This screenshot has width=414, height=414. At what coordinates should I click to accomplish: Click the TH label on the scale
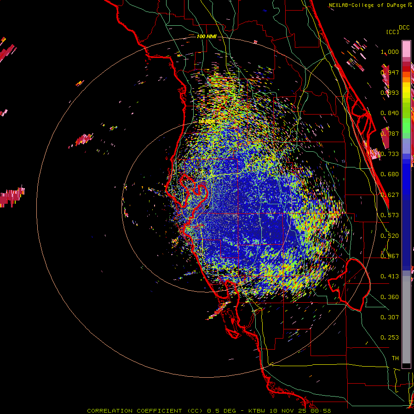pos(395,358)
